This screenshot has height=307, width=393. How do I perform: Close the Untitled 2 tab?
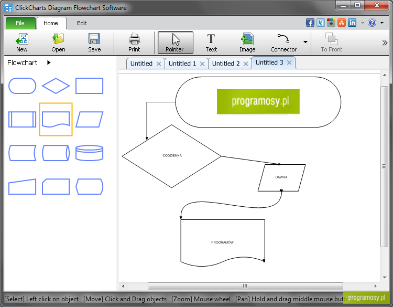click(246, 63)
